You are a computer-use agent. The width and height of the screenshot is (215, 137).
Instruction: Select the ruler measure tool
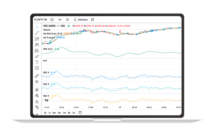coord(37,76)
